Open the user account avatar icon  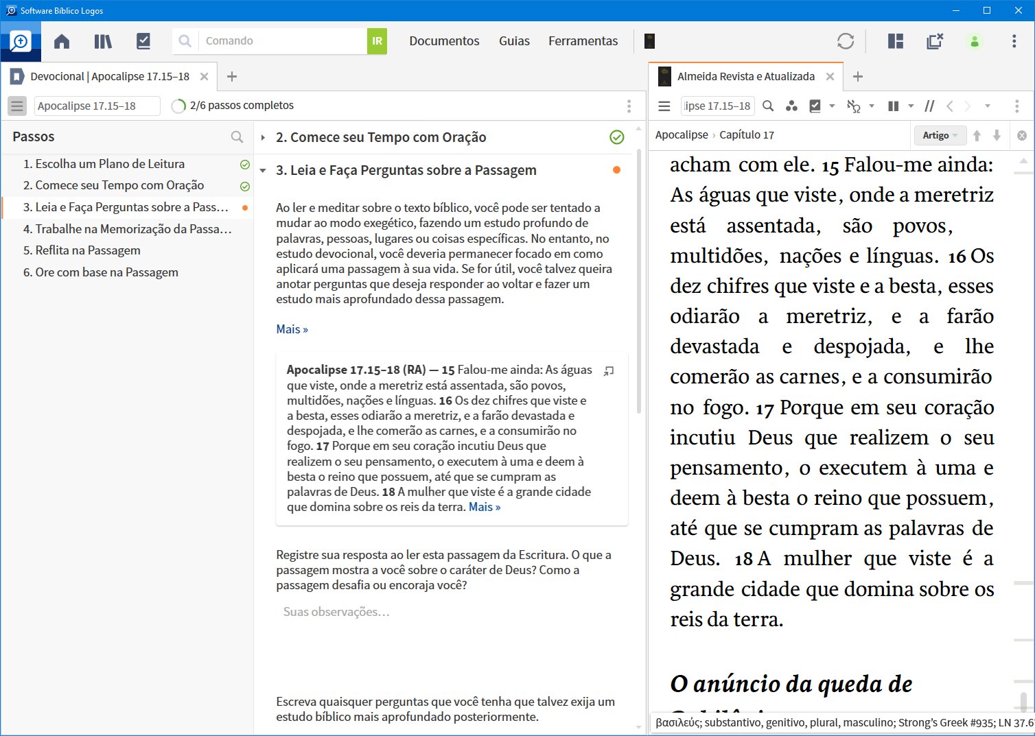tap(975, 41)
